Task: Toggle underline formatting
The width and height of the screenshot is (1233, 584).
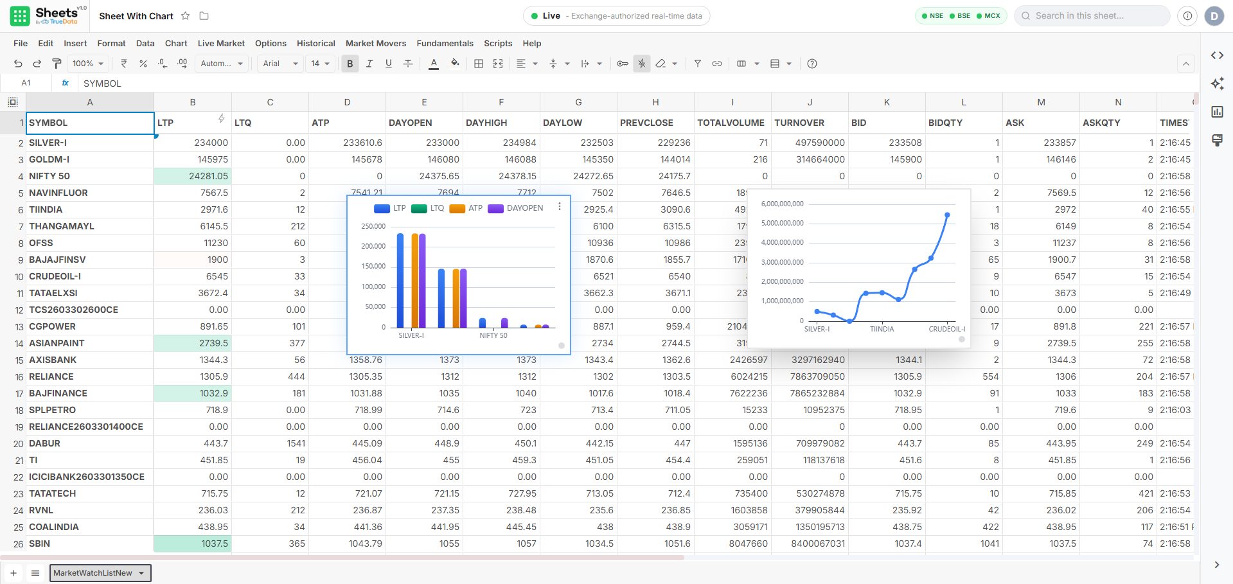Action: click(x=389, y=64)
